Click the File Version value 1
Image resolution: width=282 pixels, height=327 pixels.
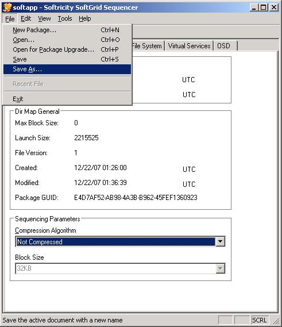coord(76,153)
